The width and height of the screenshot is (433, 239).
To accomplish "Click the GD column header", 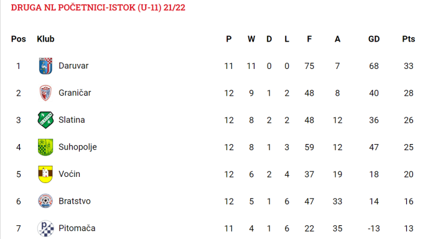I will pos(374,39).
